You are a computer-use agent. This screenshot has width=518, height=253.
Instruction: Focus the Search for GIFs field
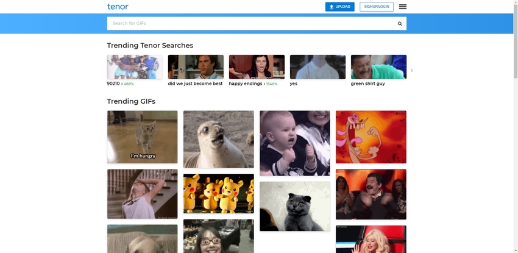250,24
